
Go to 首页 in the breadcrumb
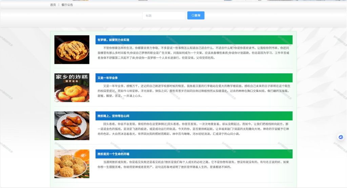click(x=53, y=5)
